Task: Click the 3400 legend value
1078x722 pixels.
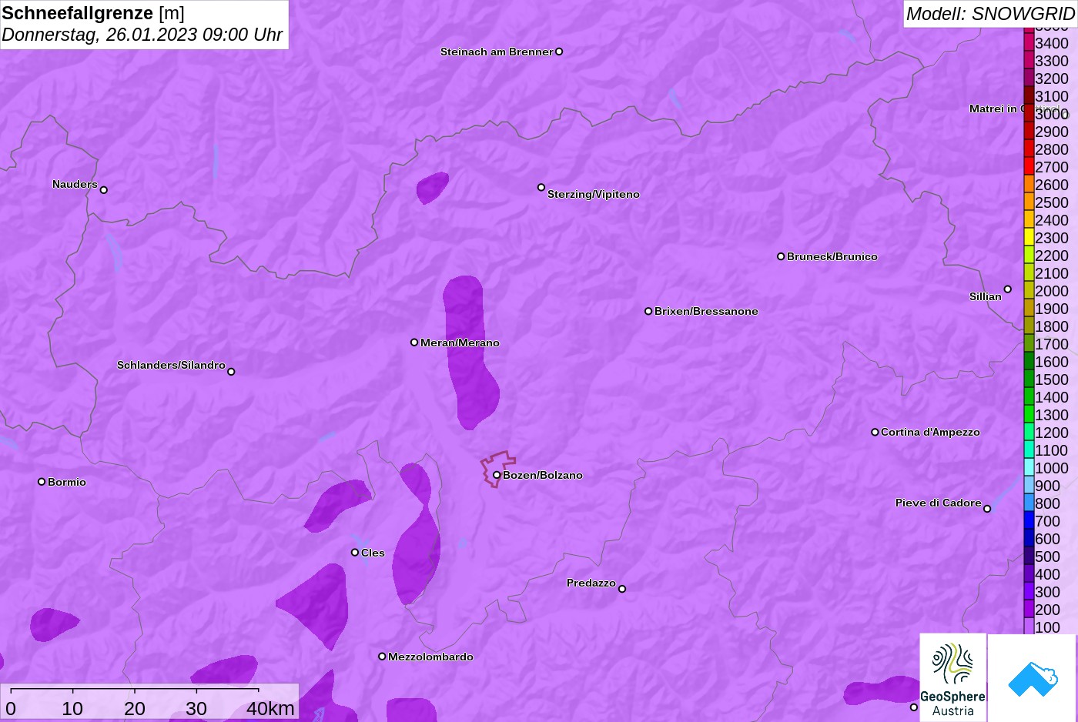Action: pos(1052,43)
